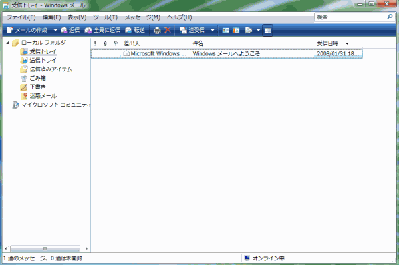This screenshot has width=399, height=265.
Task: Click the folder pane horizontal scrollbar thumb
Action: pyautogui.click(x=45, y=248)
